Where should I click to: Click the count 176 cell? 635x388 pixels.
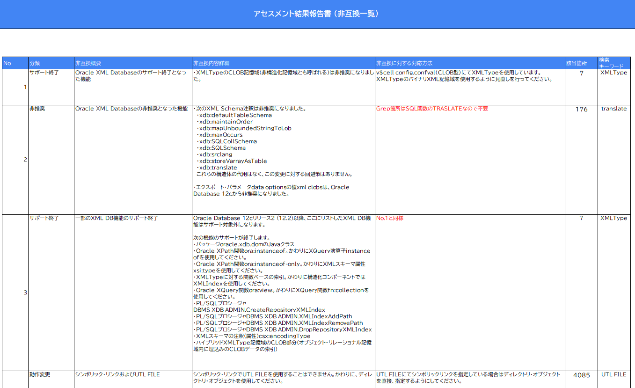tap(581, 110)
